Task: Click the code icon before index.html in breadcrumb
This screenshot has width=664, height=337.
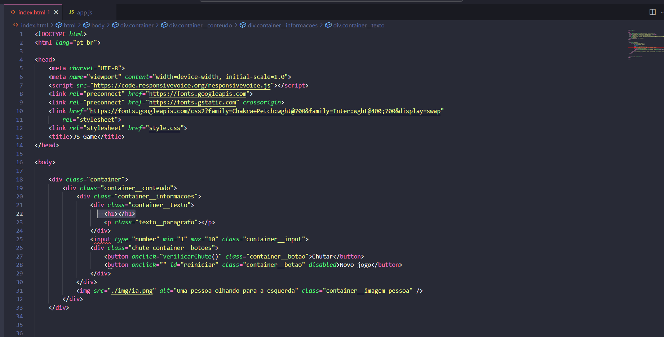Action: point(16,25)
